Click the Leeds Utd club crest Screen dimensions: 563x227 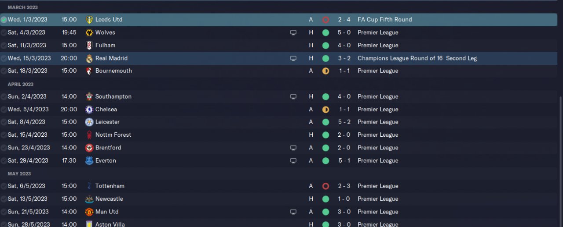(89, 20)
